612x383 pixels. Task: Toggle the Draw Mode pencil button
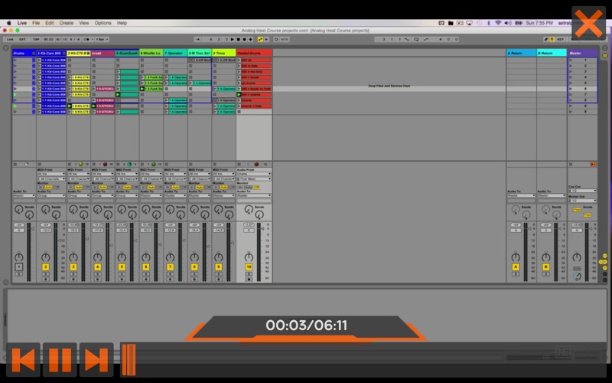coord(545,40)
